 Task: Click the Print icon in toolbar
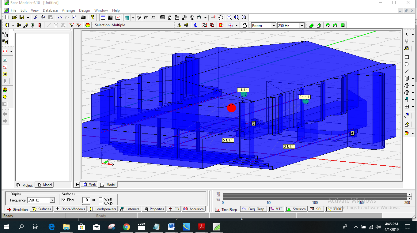tap(83, 17)
